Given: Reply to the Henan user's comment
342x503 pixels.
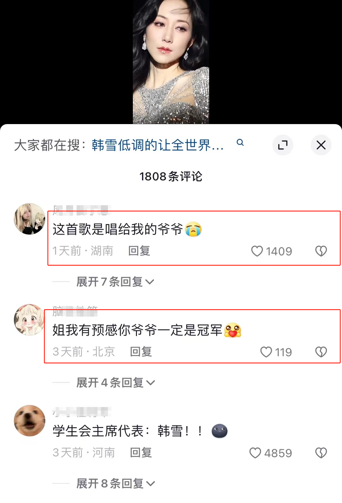Looking at the screenshot, I should coord(141,453).
